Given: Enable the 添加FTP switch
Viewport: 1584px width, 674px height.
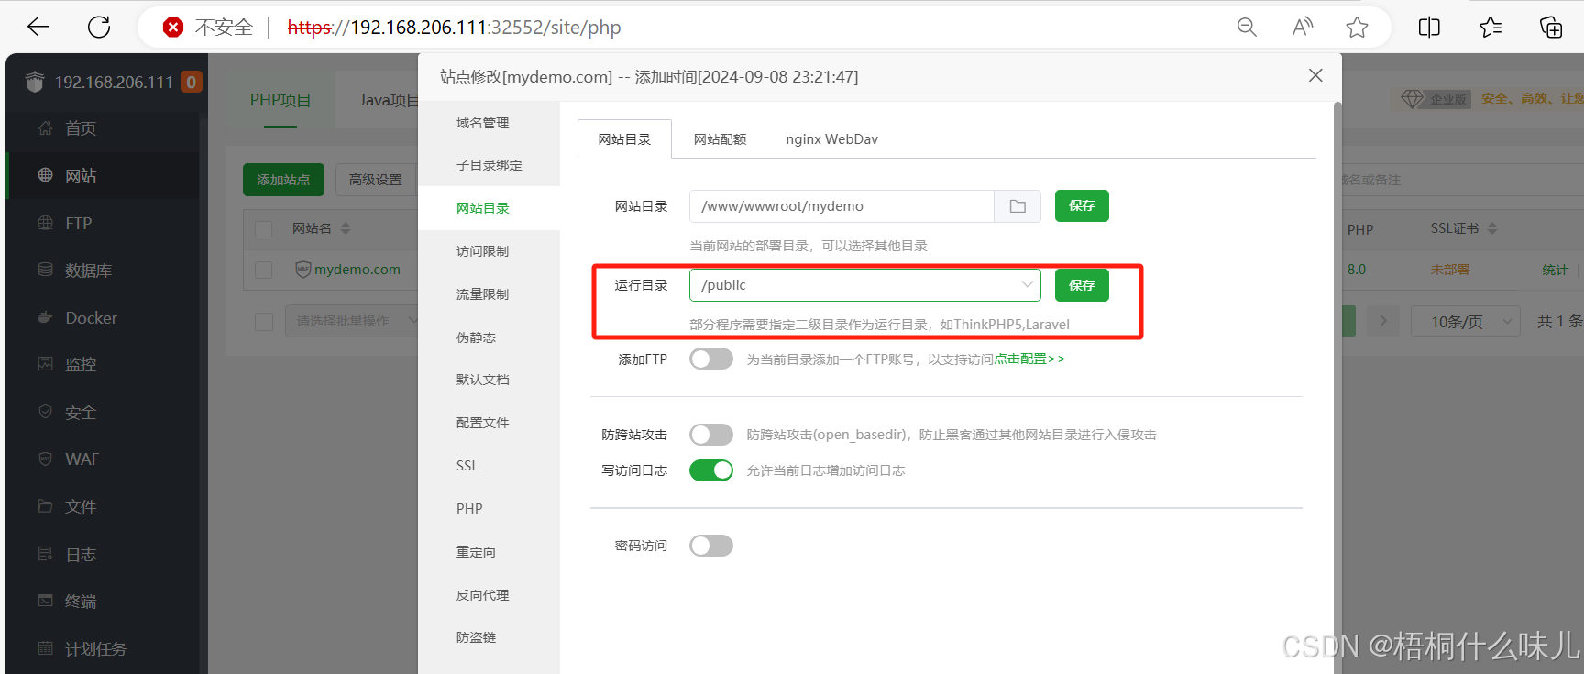Looking at the screenshot, I should coord(711,359).
